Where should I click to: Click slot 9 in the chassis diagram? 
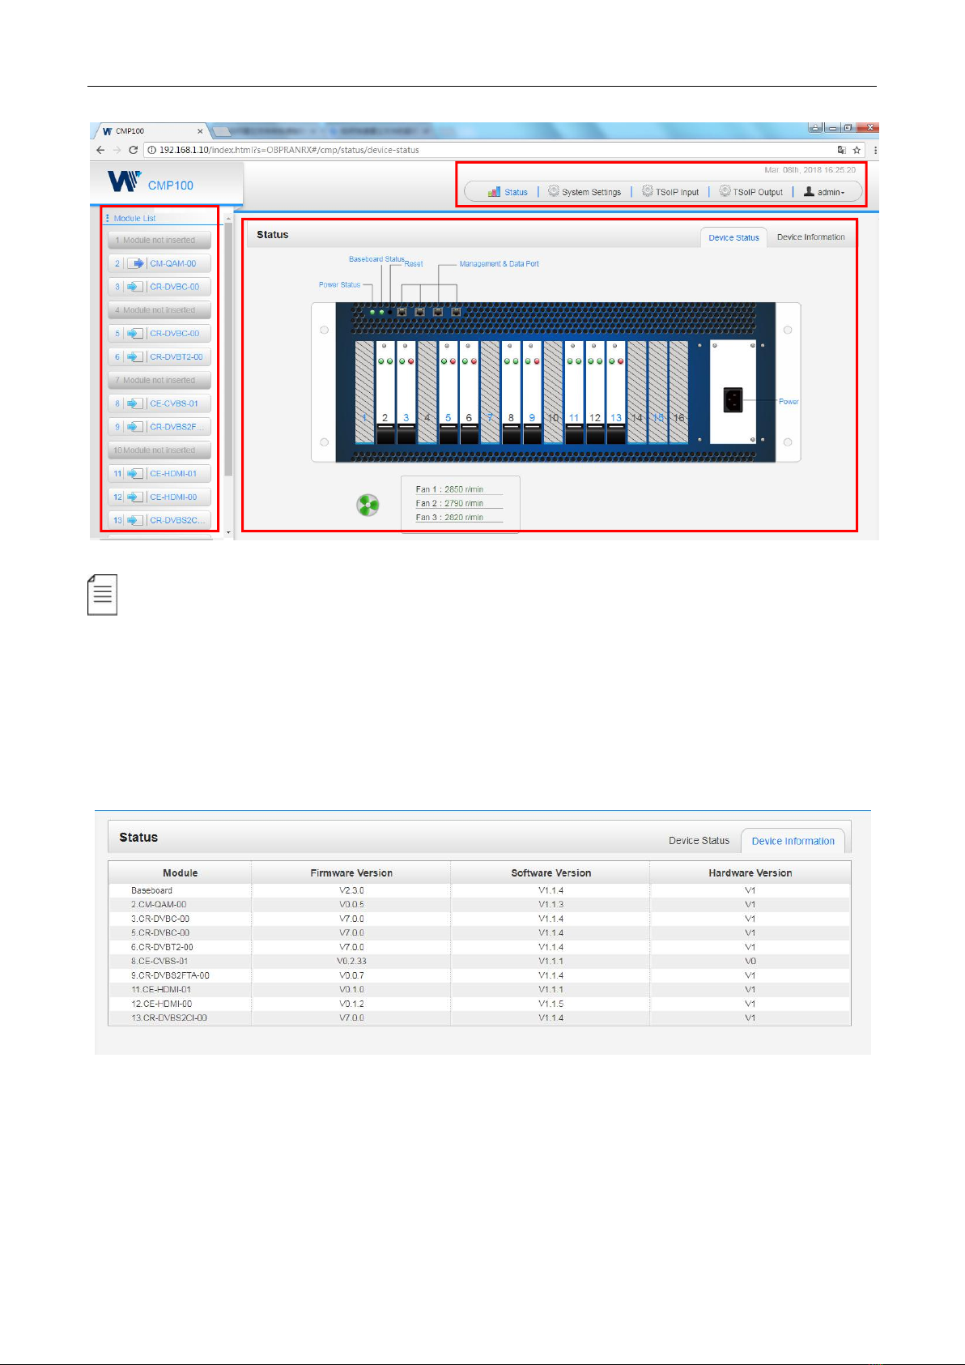coord(532,392)
